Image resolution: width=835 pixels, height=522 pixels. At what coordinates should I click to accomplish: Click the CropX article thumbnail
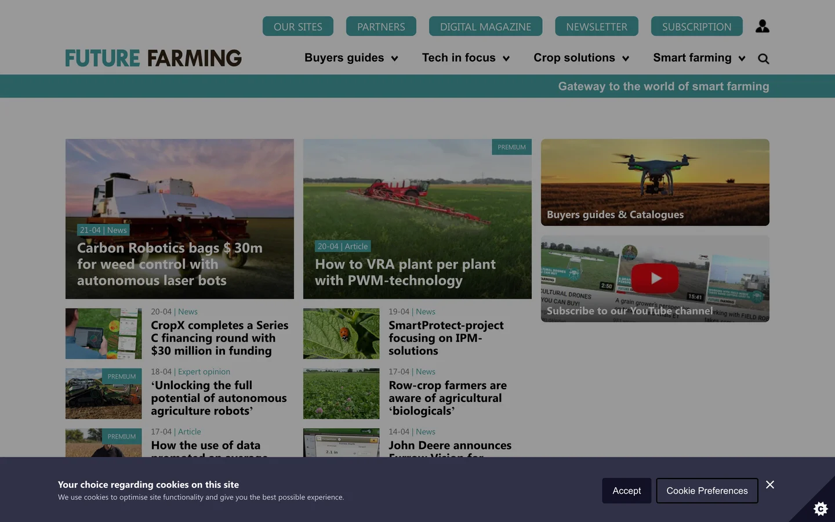coord(104,333)
